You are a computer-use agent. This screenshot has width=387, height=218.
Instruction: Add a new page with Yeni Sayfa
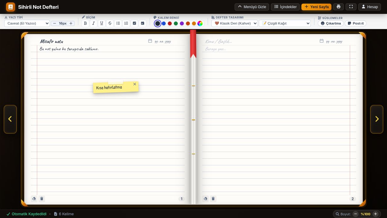[317, 7]
